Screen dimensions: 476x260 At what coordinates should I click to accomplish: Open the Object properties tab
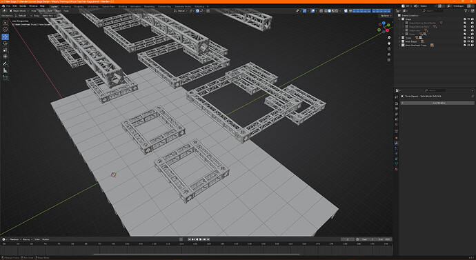[397, 138]
